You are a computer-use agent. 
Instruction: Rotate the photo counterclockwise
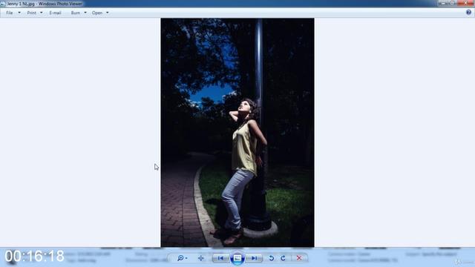click(272, 258)
